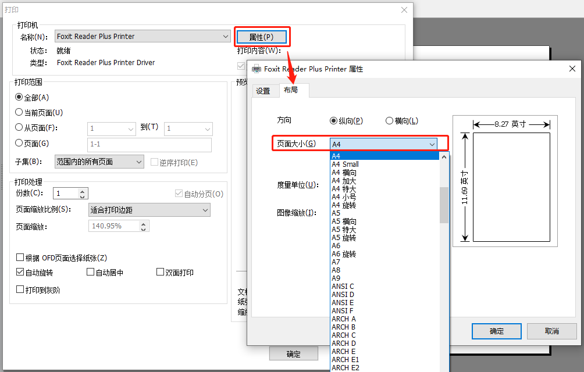Uncheck the 自动旋转 checkbox
The image size is (584, 372).
[x=20, y=271]
